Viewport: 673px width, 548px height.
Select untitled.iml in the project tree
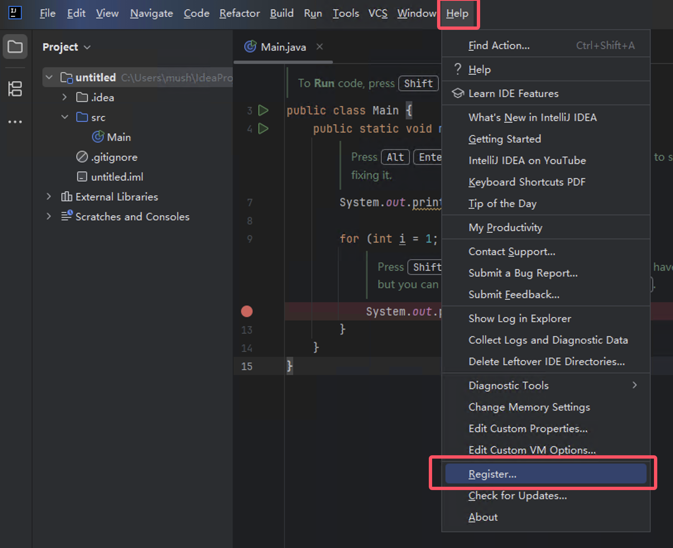coord(117,177)
